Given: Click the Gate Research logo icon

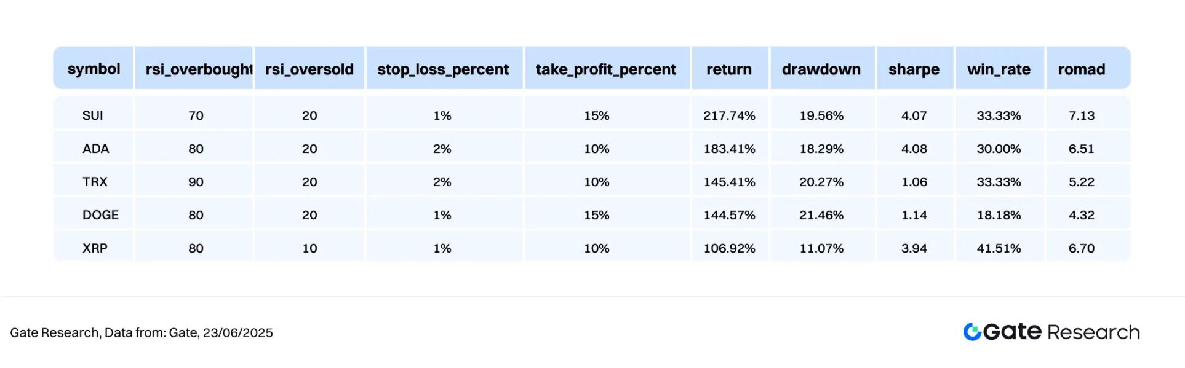Looking at the screenshot, I should coord(972,332).
